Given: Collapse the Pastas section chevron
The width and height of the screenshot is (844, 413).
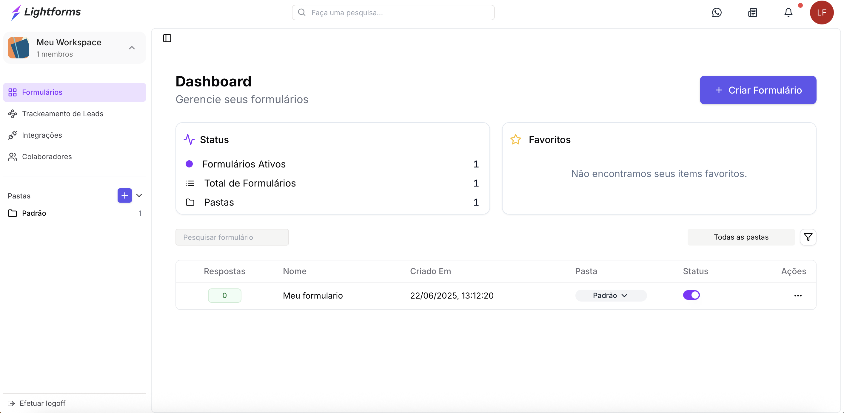Looking at the screenshot, I should point(139,195).
